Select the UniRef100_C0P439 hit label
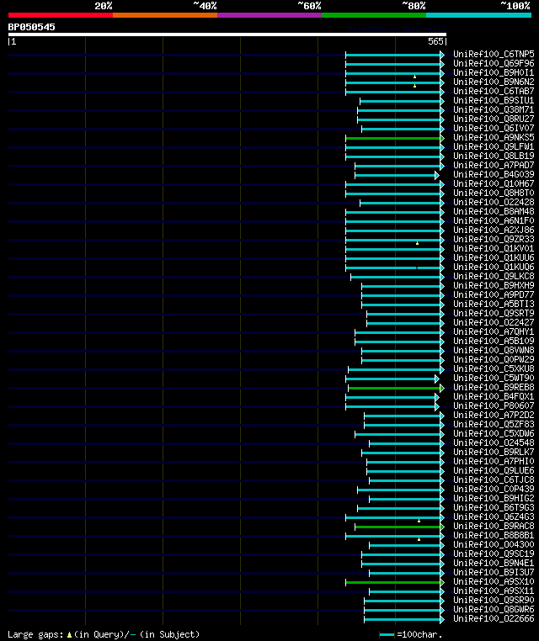This screenshot has width=539, height=641. [494, 489]
